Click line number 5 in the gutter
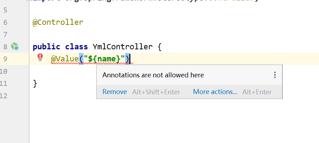Image resolution: width=319 pixels, height=143 pixels. pos(5,10)
